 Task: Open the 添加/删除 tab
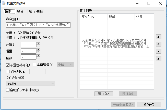(x=36, y=12)
